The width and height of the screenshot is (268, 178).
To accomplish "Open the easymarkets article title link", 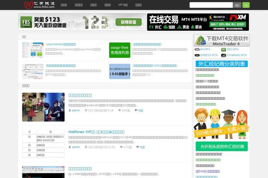I will 61,44.
